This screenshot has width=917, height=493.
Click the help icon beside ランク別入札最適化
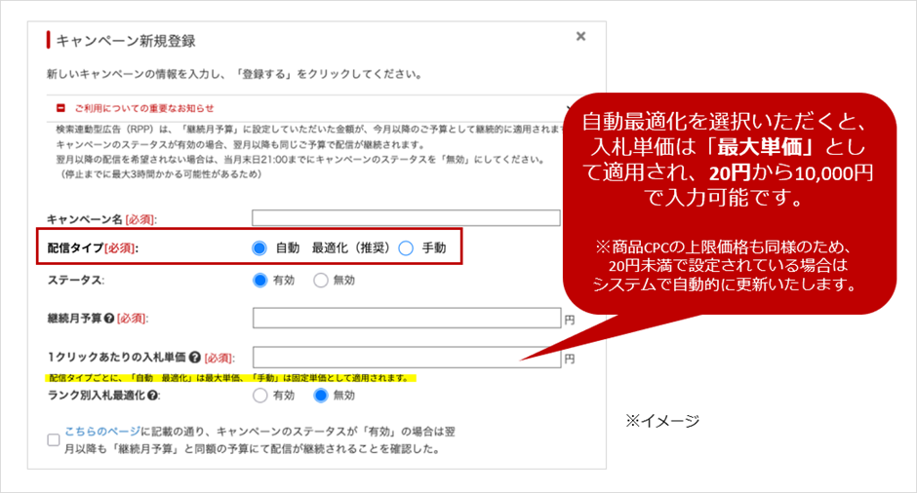[154, 396]
